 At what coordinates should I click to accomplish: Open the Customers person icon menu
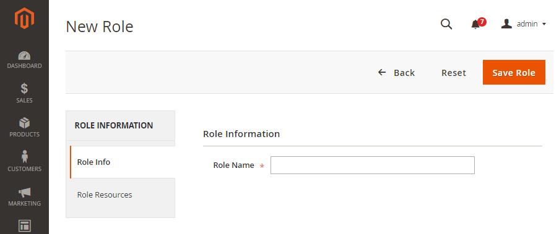24,157
